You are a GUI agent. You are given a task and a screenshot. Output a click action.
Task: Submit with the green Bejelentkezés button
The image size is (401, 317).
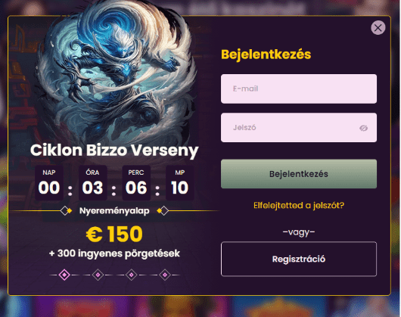tap(299, 174)
